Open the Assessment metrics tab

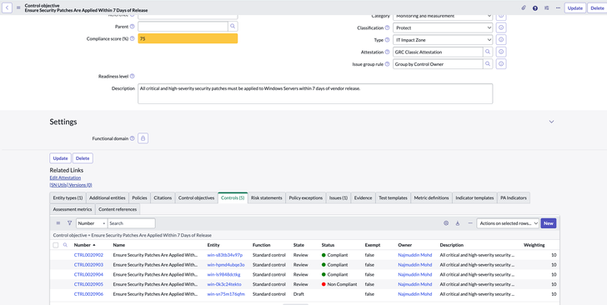point(73,209)
